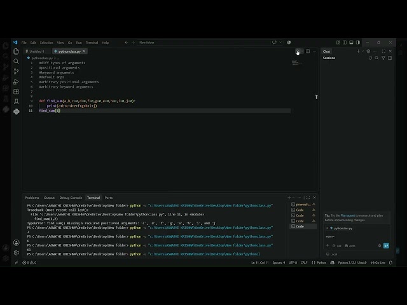Open the Auto model picker dropdown
Image resolution: width=407 pixels, height=305 pixels.
point(350,246)
